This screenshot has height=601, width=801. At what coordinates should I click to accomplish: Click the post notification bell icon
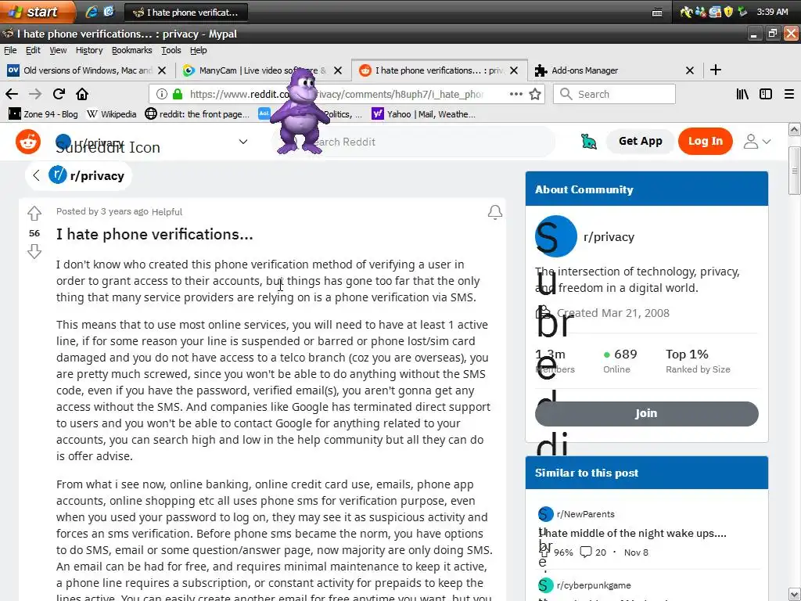pos(494,212)
